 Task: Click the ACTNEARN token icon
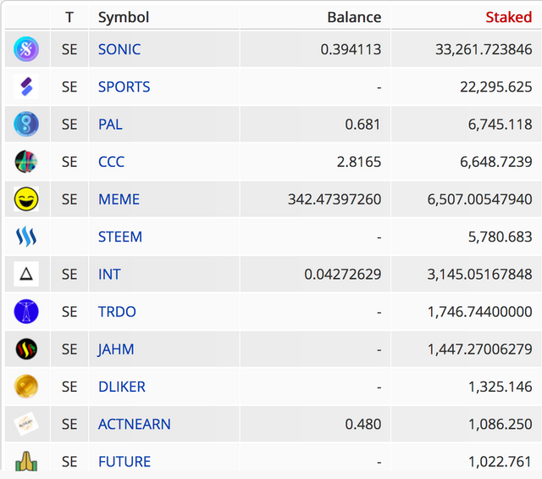26,424
